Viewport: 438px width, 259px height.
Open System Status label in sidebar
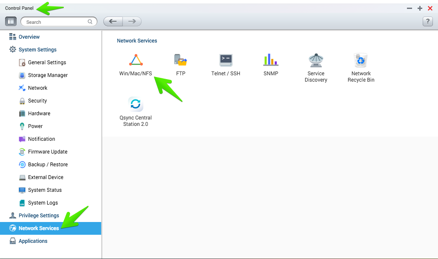(45, 190)
